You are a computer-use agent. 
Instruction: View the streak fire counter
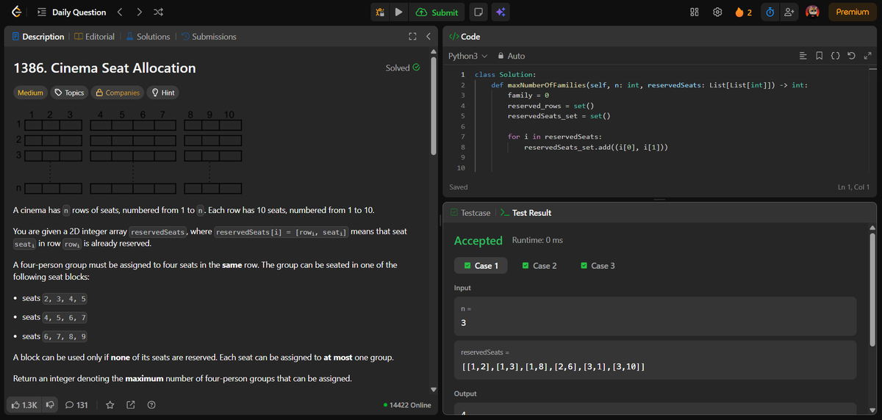[x=744, y=12]
